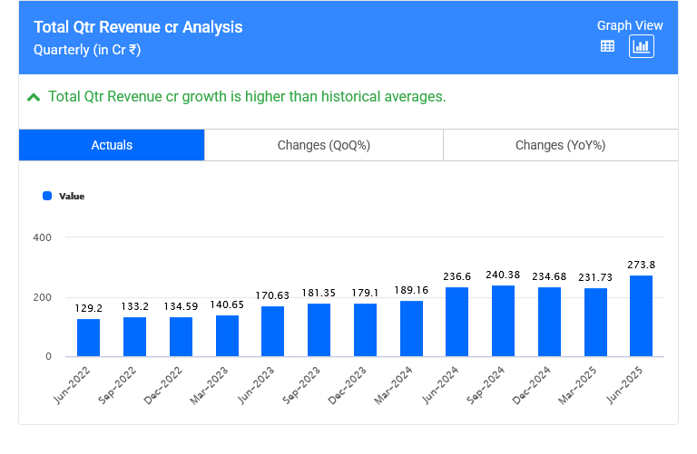Click the Jun-2025 bar showing 273.8
The width and height of the screenshot is (697, 454).
click(x=641, y=316)
